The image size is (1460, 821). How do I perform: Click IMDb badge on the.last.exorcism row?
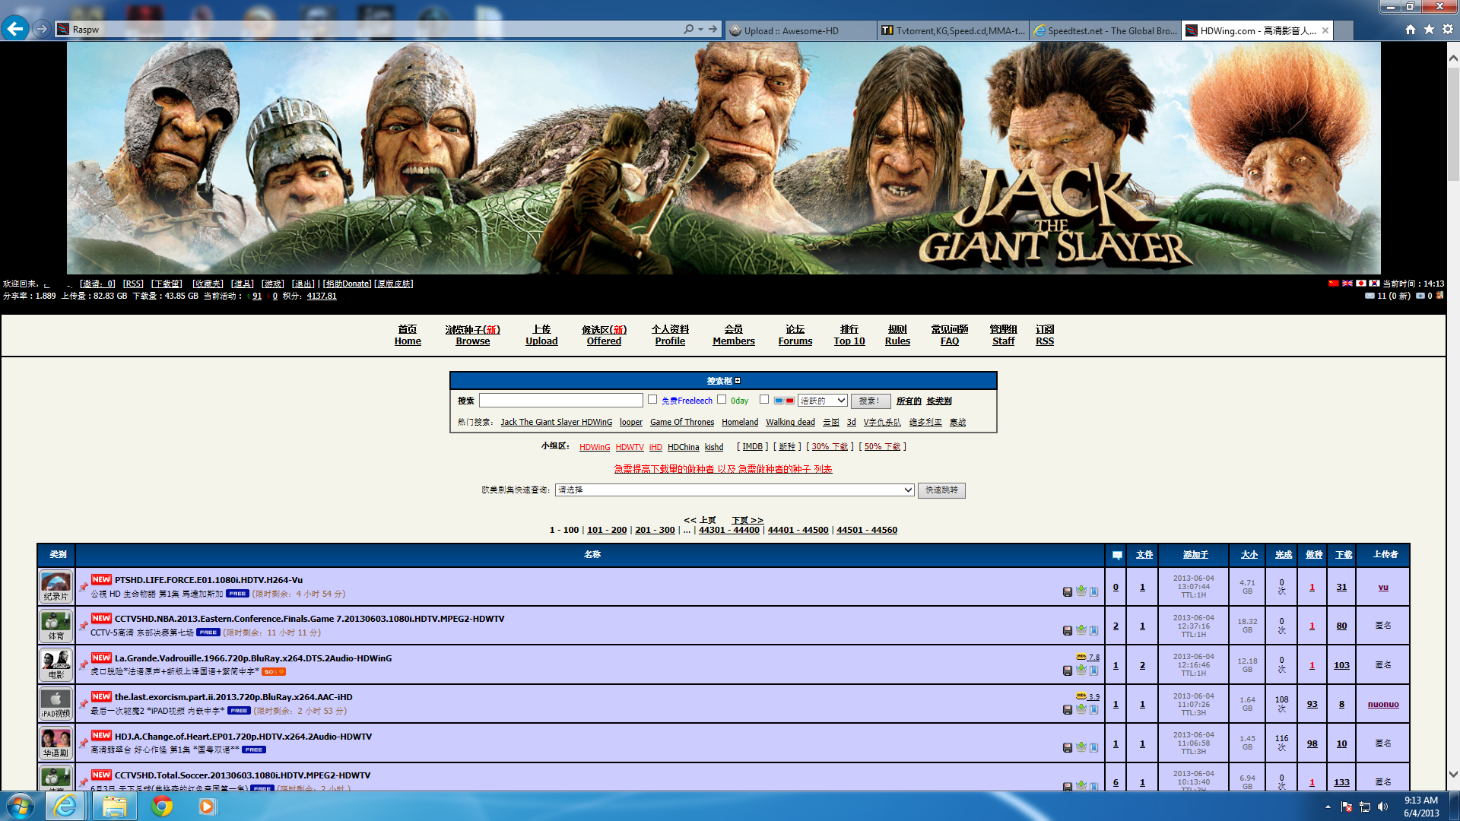[1081, 696]
